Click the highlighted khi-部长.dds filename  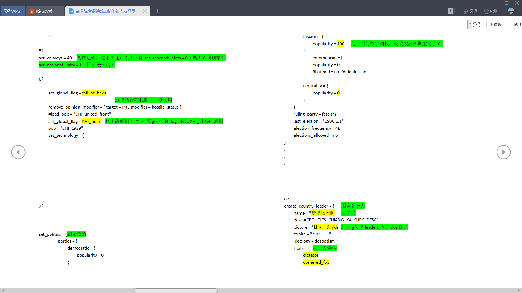coord(326,227)
